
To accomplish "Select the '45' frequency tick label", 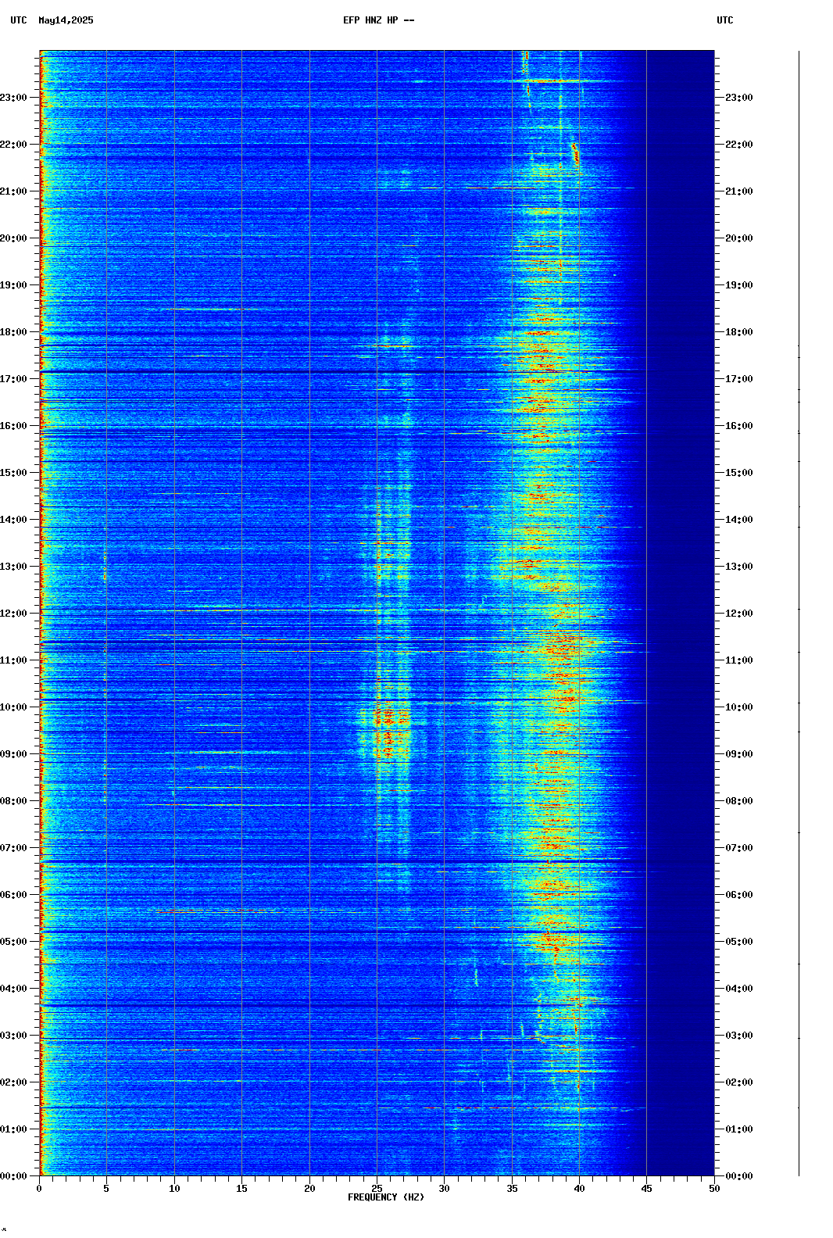I will click(646, 1189).
